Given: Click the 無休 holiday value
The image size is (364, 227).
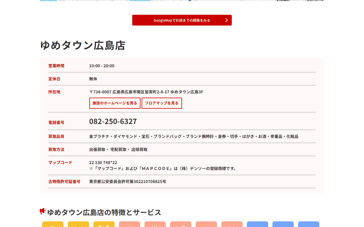Looking at the screenshot, I should pos(93,79).
